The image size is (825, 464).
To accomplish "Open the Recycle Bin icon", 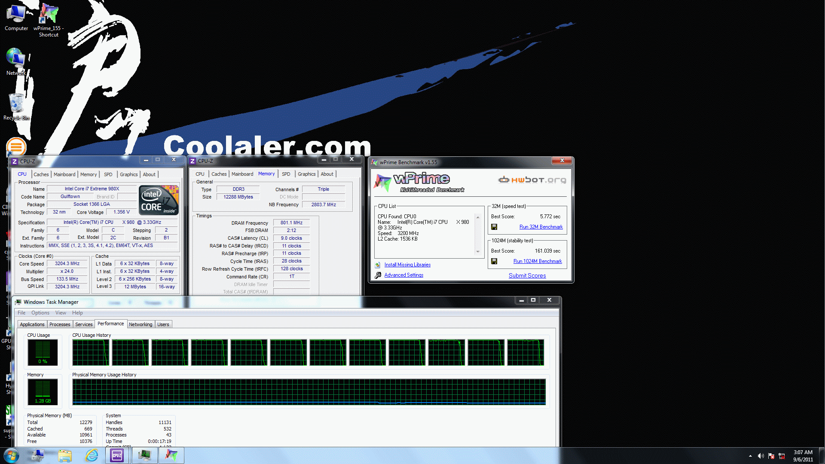I will coord(16,106).
